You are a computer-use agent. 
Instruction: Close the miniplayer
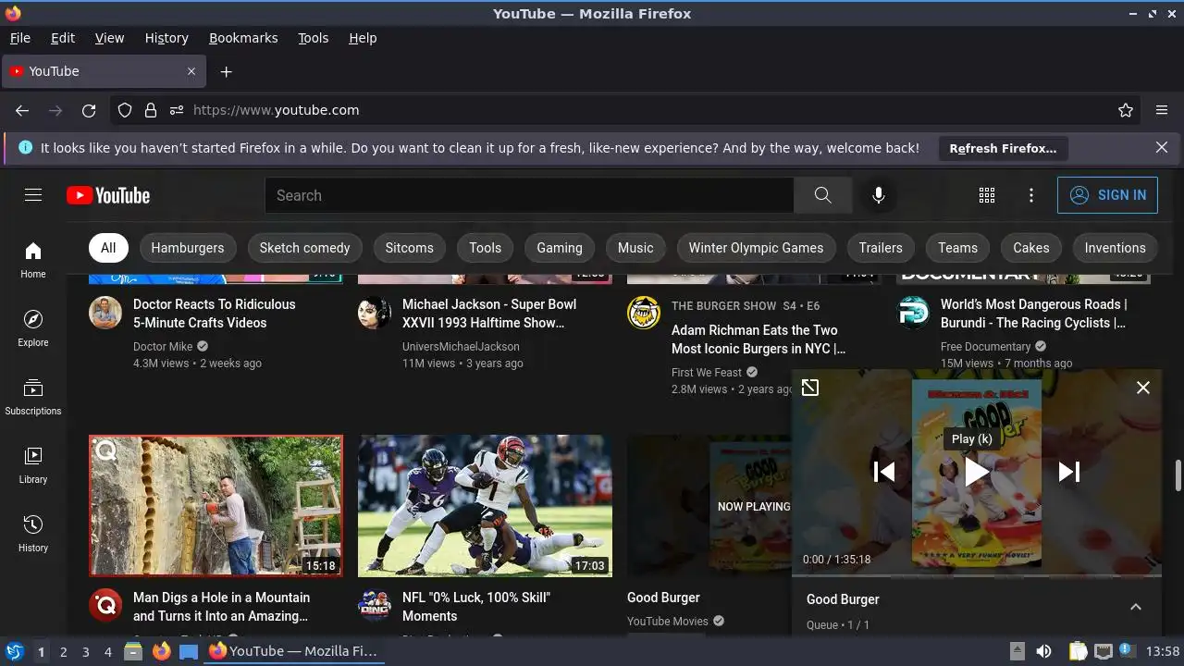click(1143, 388)
